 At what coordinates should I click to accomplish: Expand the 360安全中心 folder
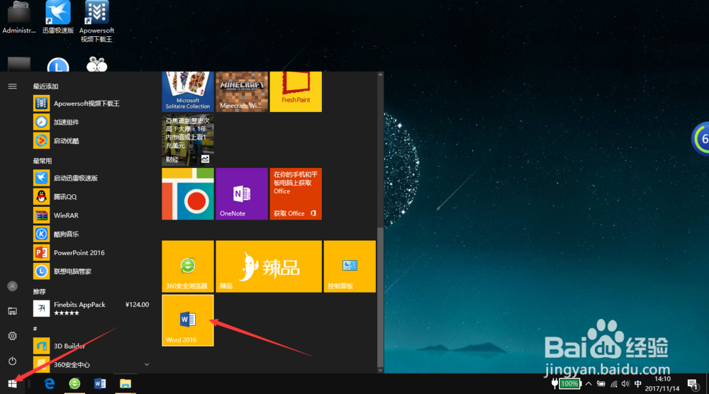[91, 364]
